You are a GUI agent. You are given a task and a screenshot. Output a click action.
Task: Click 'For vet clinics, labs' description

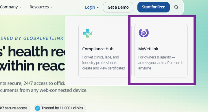[x=104, y=63]
